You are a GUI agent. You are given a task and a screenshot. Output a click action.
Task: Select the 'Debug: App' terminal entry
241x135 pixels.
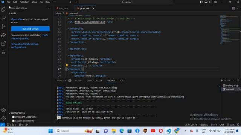click(x=230, y=85)
